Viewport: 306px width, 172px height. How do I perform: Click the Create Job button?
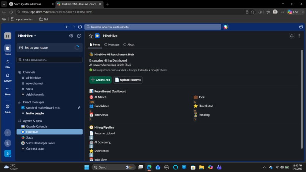click(x=100, y=80)
